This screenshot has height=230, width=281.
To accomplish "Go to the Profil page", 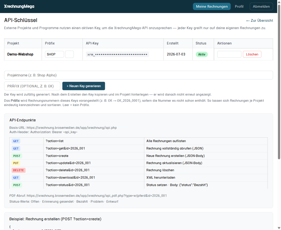I will (239, 6).
